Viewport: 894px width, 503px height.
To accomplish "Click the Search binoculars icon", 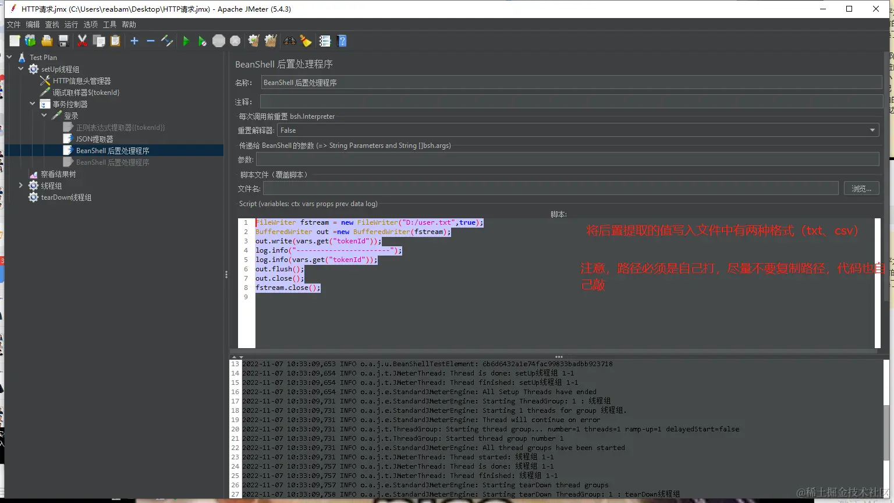I will point(289,41).
